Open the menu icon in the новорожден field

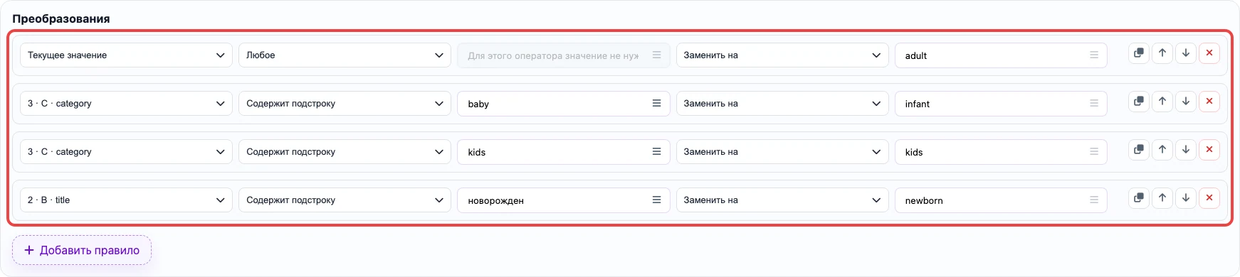coord(656,200)
